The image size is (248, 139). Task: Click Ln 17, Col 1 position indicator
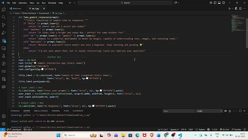coord(163,129)
